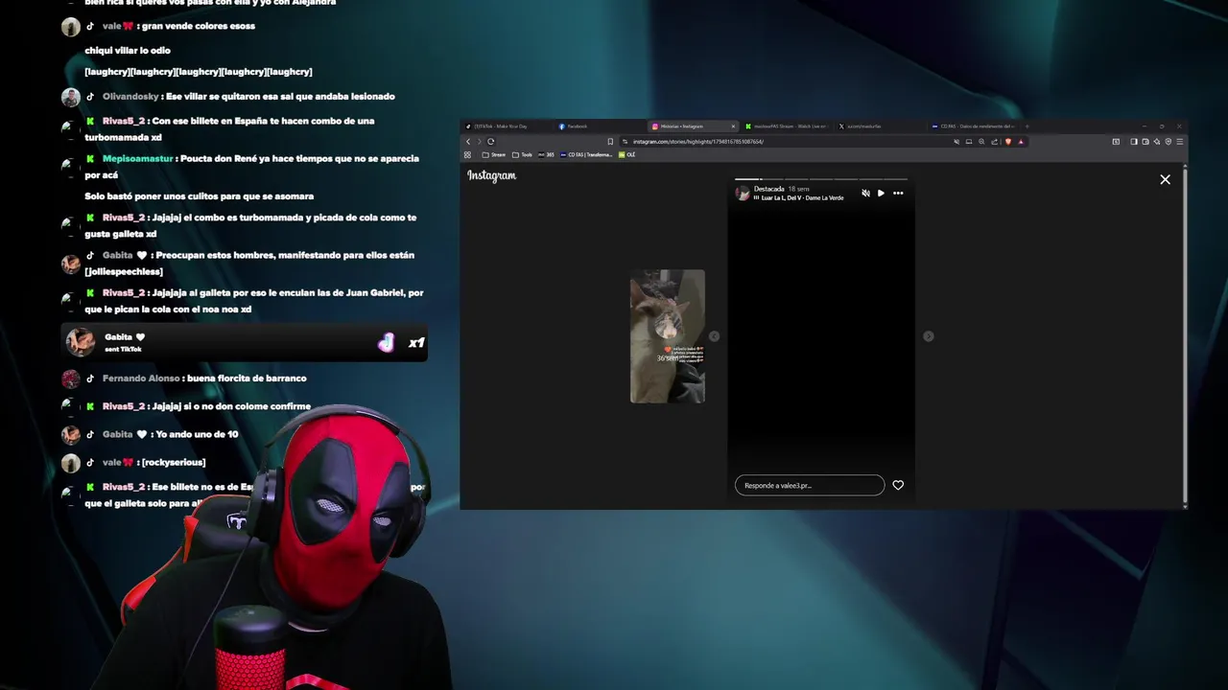Image resolution: width=1228 pixels, height=690 pixels.
Task: Close the Historias • Instagram tab
Action: (733, 126)
